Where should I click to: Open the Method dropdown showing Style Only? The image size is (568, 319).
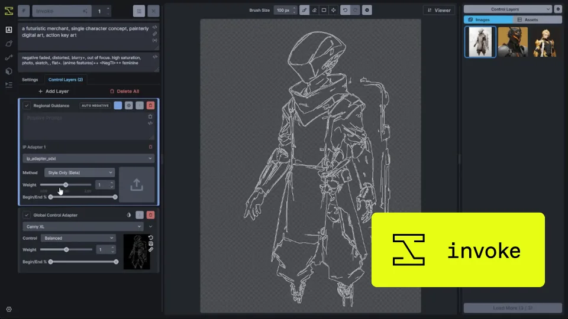[x=79, y=172]
